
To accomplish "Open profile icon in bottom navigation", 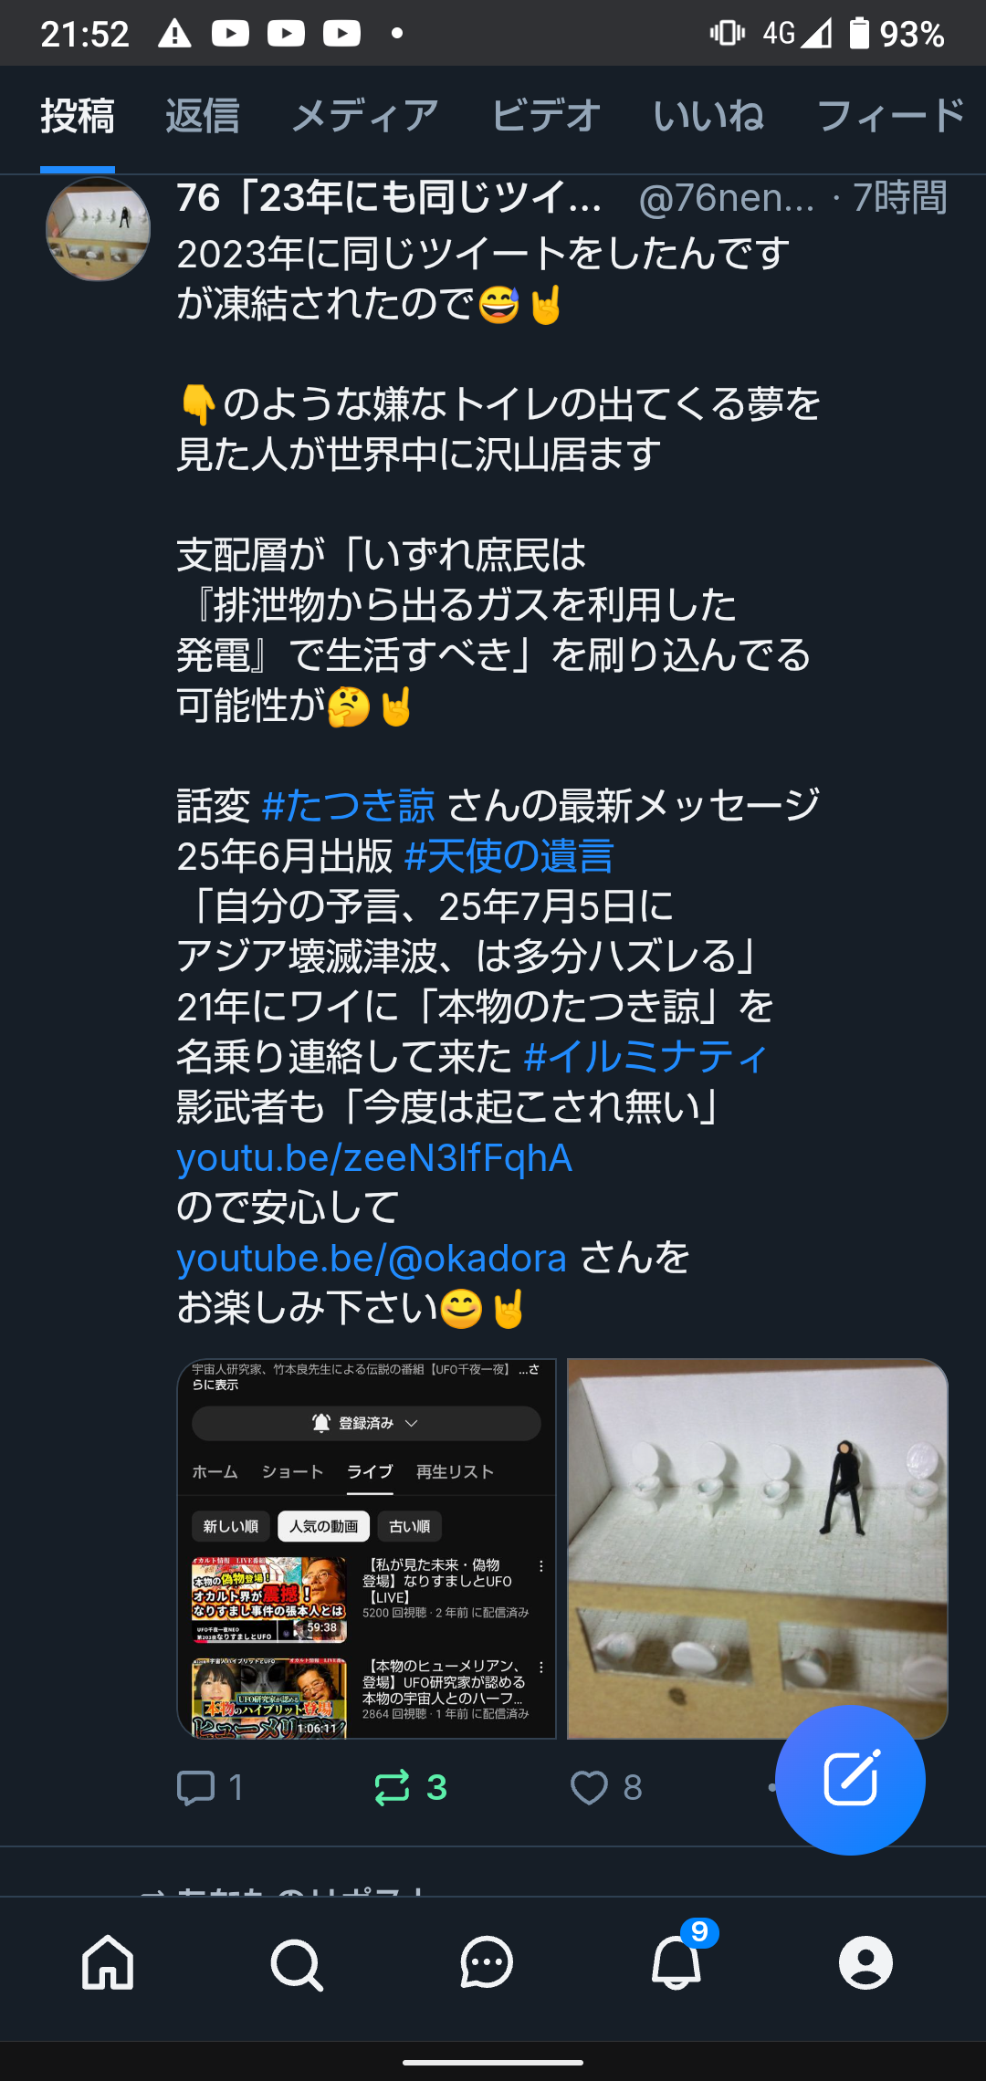I will tap(865, 1962).
